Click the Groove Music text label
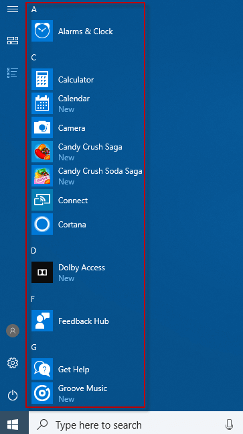This screenshot has height=434, width=243. click(x=82, y=388)
